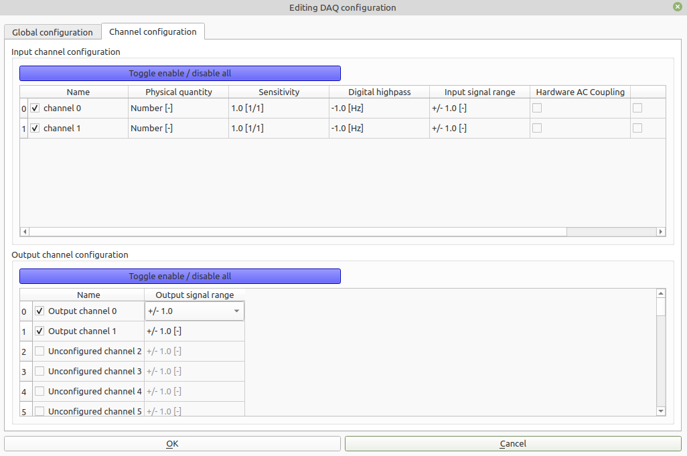Click the Input signal range column header
This screenshot has width=687, height=456.
(x=479, y=92)
